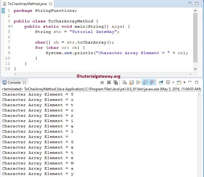Click the "for" keyword on line 8
This screenshot has width=204, height=177.
click(x=39, y=48)
